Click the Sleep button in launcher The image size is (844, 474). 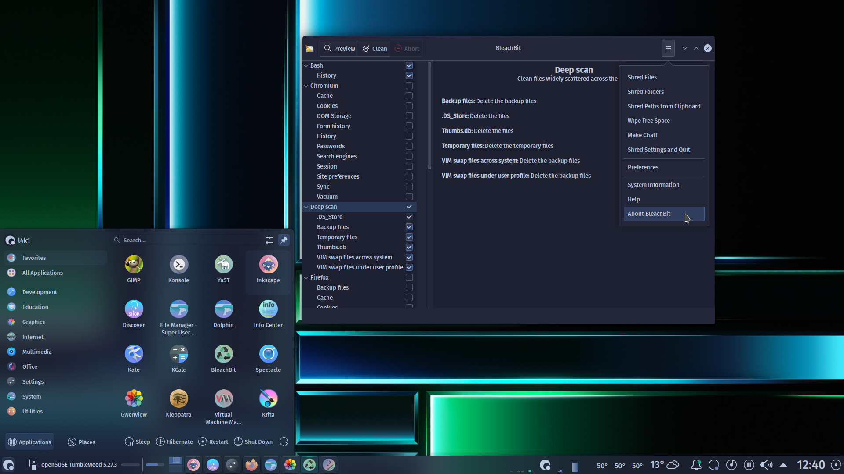[x=138, y=442]
